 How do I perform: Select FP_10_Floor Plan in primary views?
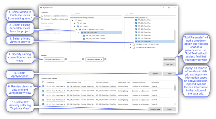point(144,35)
